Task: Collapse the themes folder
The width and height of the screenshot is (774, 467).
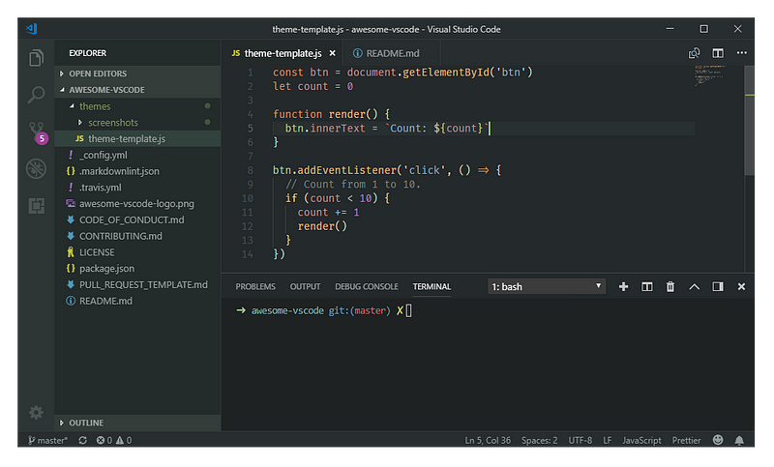Action: 137,106
